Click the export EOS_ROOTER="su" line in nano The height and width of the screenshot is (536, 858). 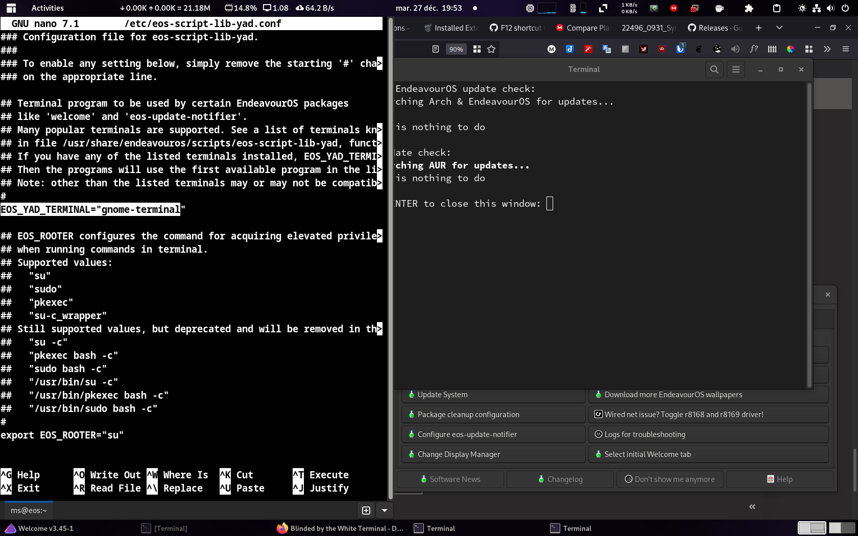click(x=62, y=435)
